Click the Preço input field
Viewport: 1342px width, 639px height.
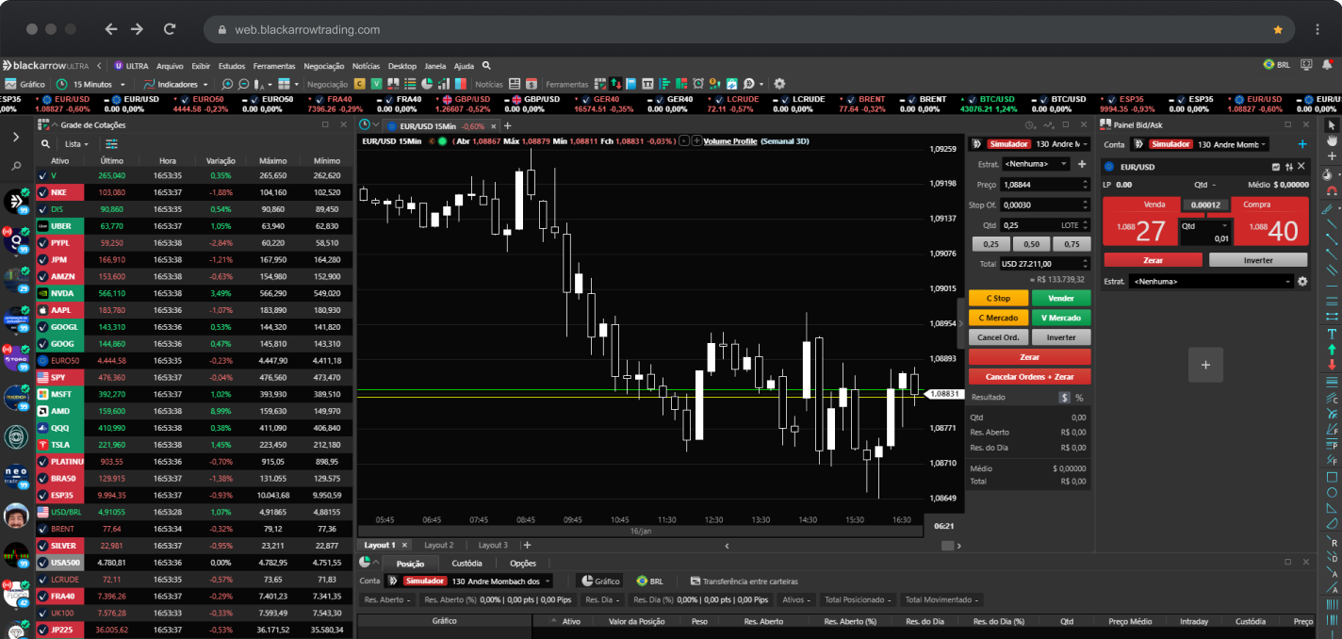(1041, 185)
